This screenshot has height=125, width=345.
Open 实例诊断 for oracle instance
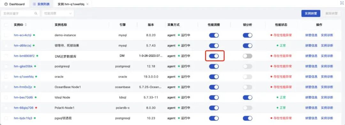[327, 77]
